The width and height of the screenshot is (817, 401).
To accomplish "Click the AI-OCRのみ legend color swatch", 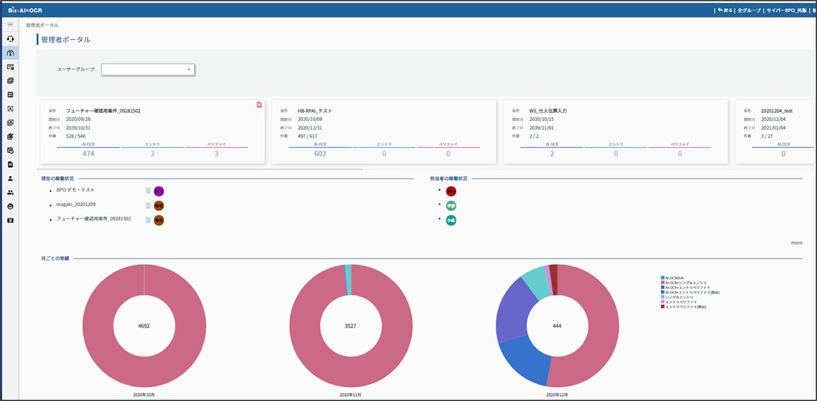I will [662, 277].
